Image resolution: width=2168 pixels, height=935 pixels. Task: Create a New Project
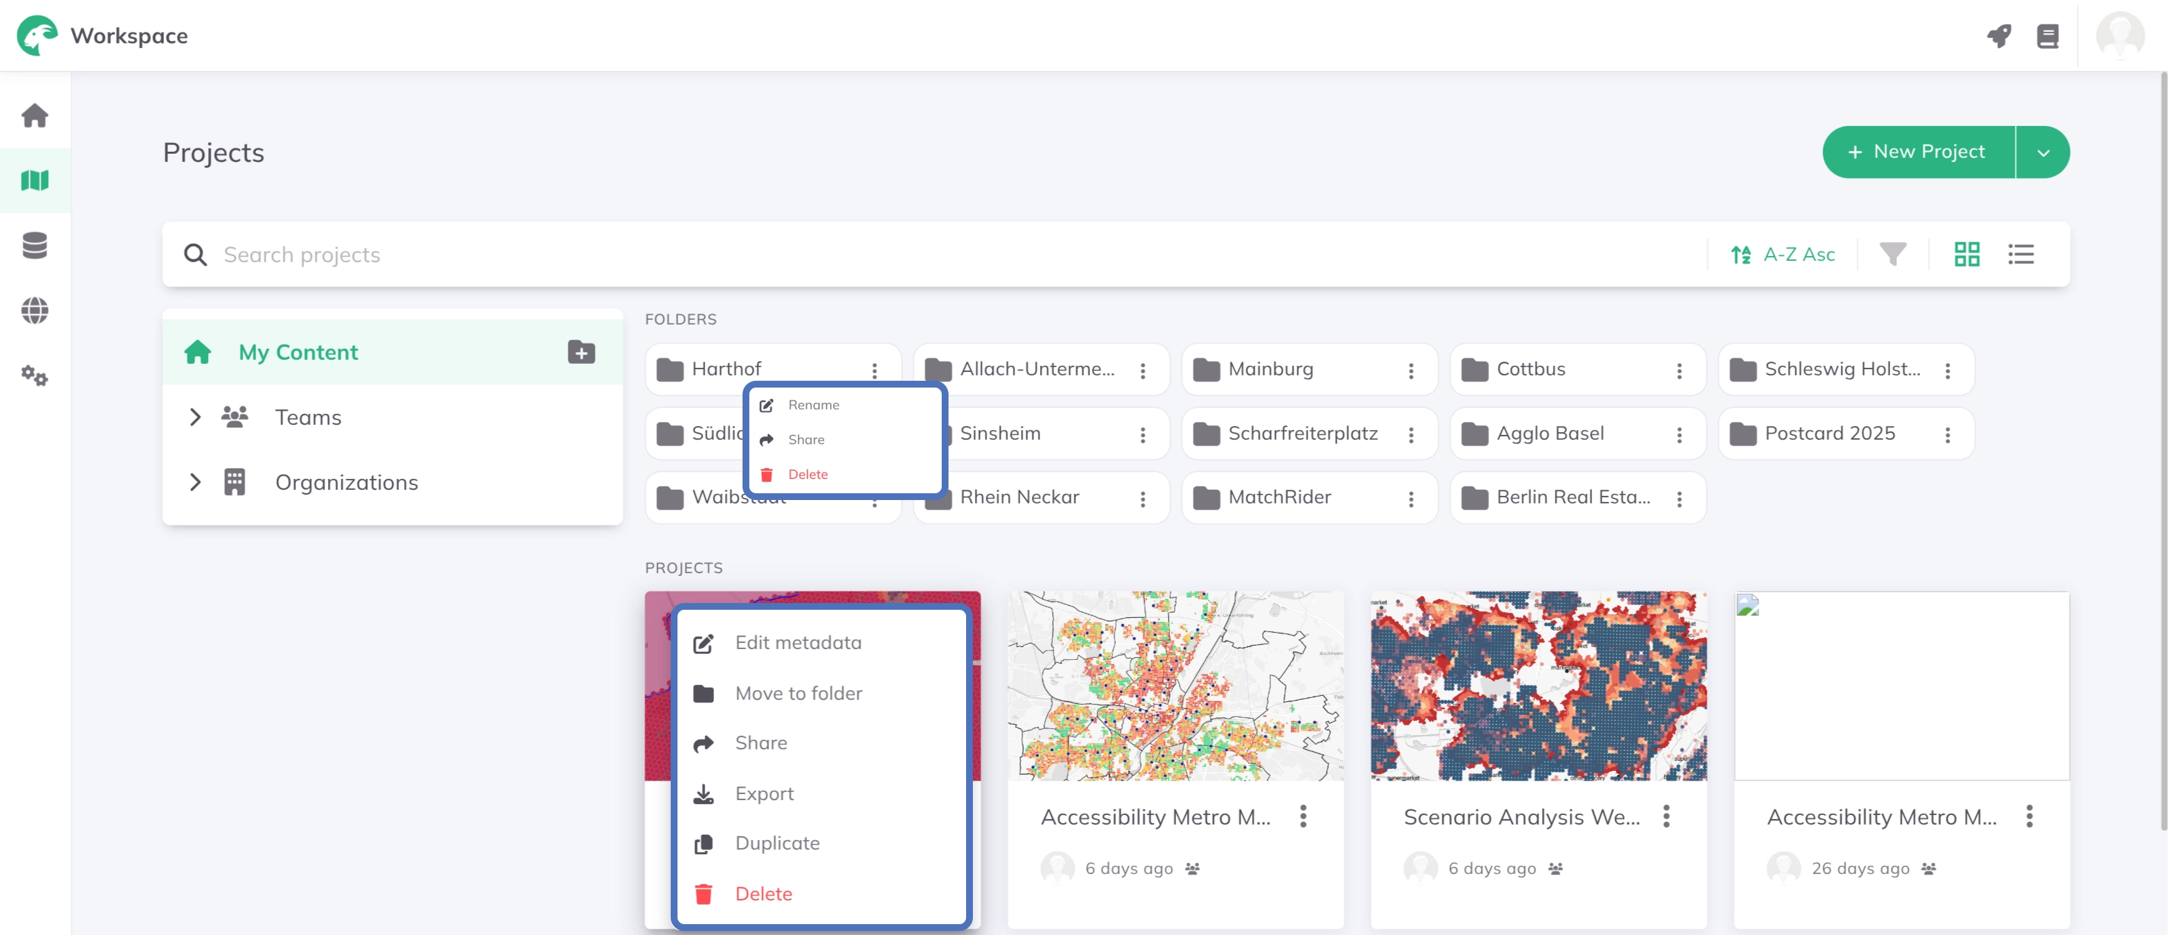(1918, 152)
